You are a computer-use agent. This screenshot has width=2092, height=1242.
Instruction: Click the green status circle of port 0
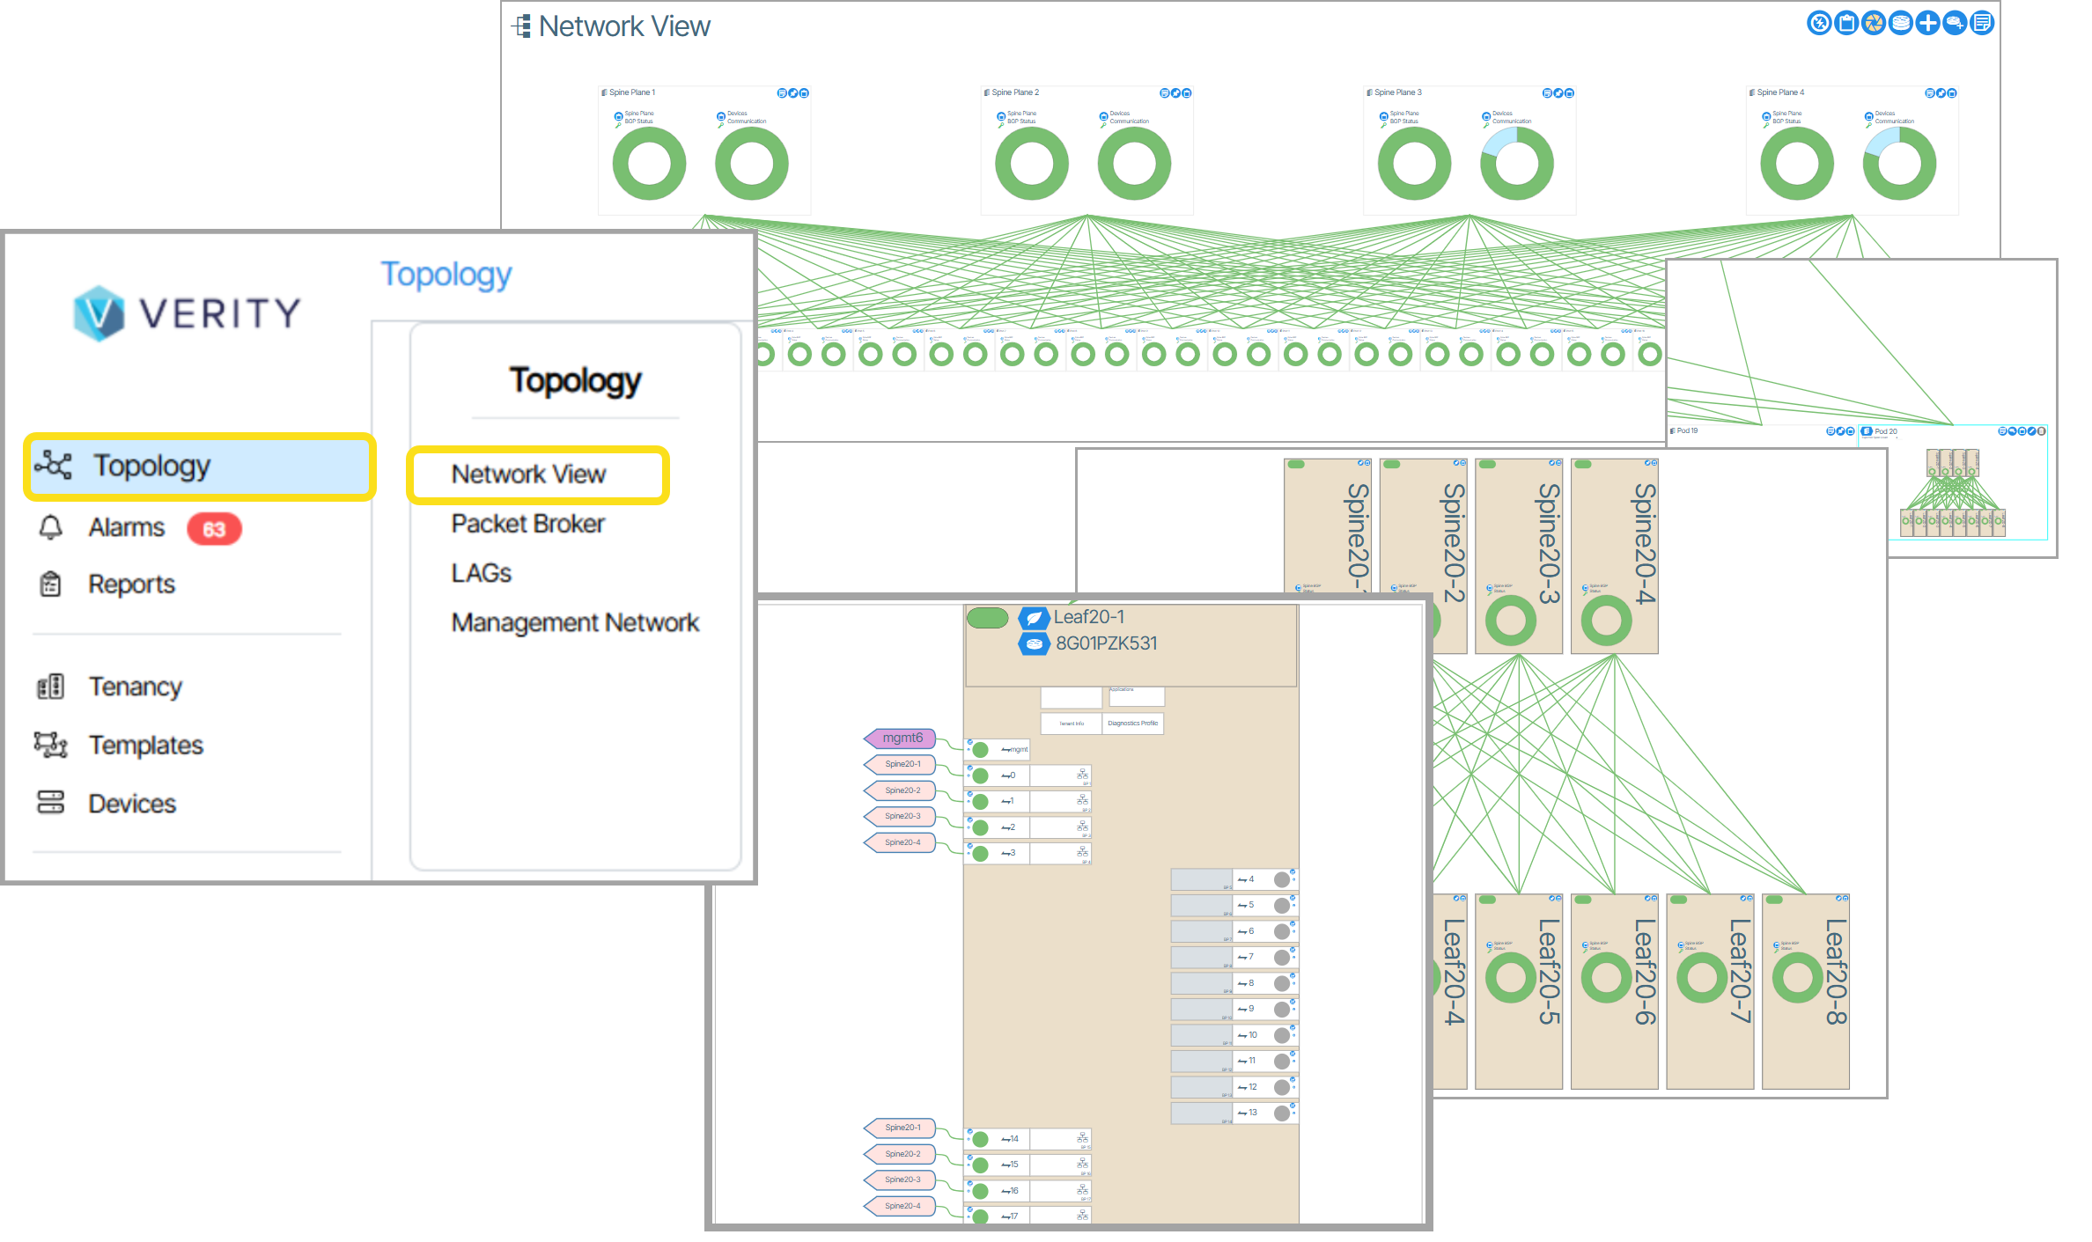981,775
